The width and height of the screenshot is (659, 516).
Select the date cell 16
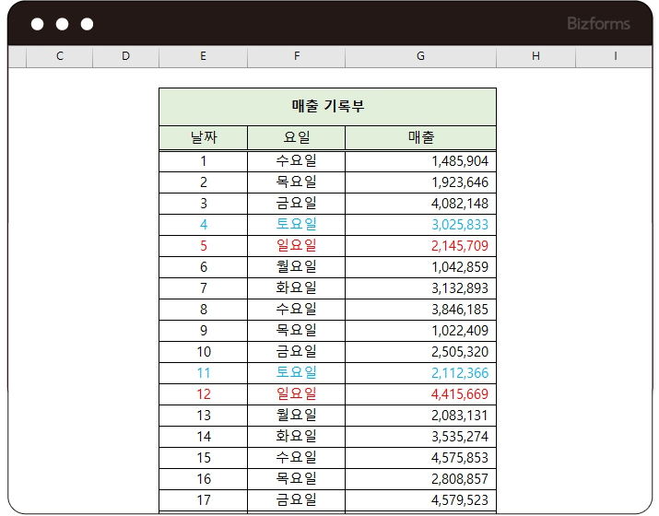click(x=204, y=479)
